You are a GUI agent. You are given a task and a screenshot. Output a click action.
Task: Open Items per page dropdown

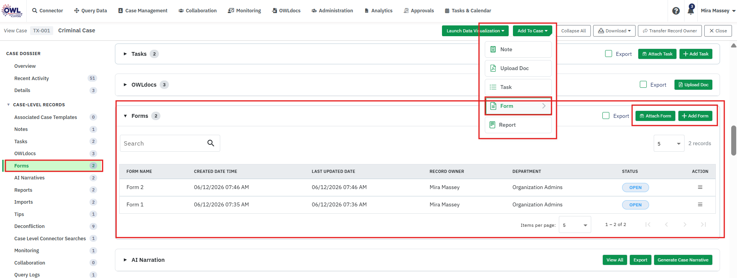click(575, 225)
